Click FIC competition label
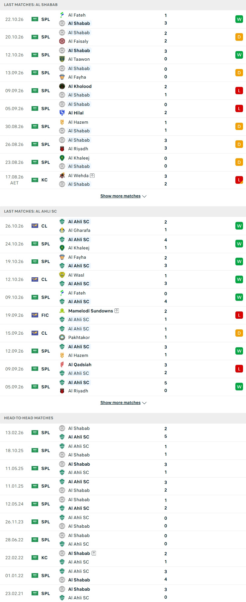 [45, 315]
